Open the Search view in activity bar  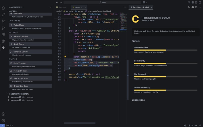(3, 15)
